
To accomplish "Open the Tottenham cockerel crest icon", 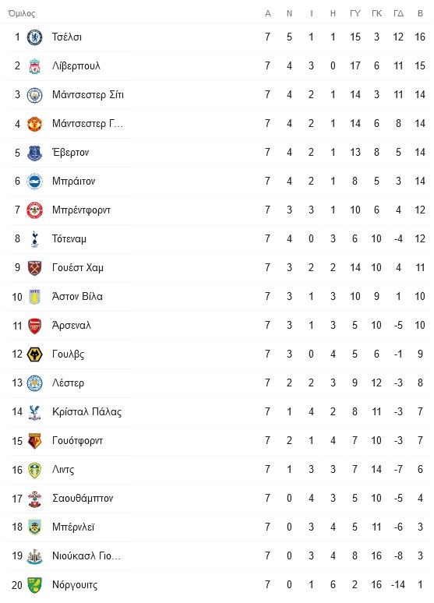I will point(34,239).
